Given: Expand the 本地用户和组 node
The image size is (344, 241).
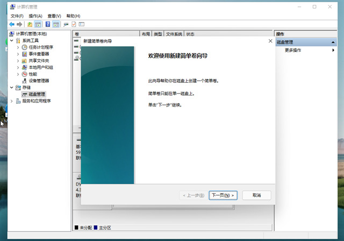Looking at the screenshot, I should pos(18,67).
